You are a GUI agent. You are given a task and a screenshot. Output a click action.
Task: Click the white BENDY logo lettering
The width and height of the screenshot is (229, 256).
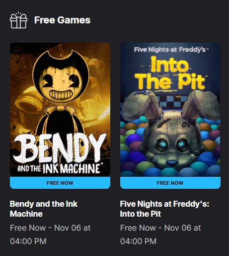point(60,148)
